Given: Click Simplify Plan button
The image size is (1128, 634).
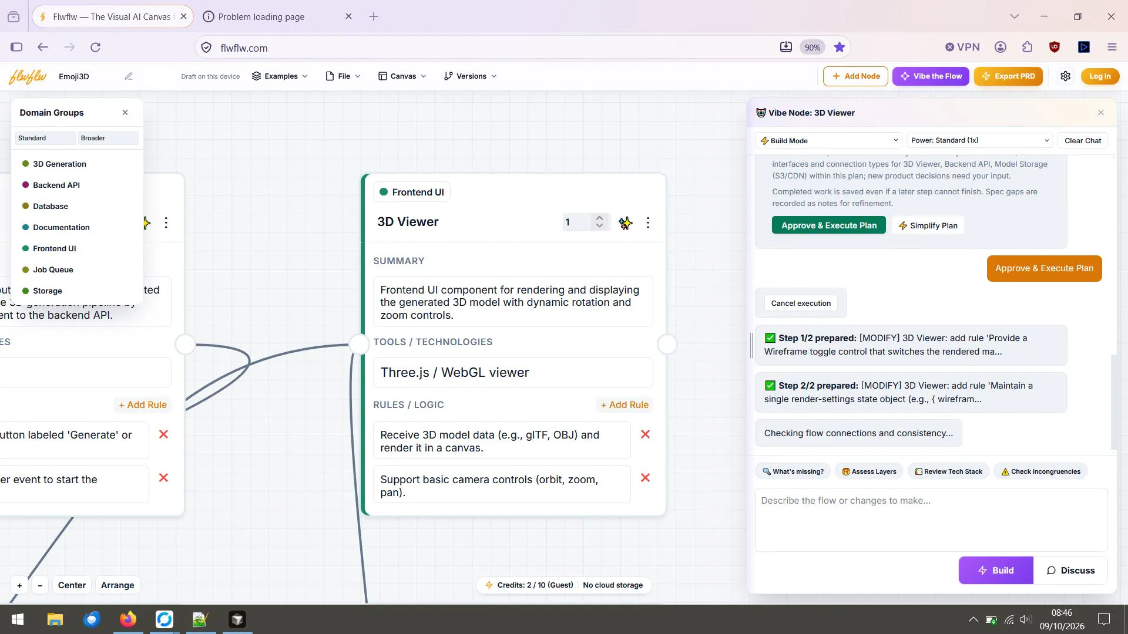Looking at the screenshot, I should point(928,225).
